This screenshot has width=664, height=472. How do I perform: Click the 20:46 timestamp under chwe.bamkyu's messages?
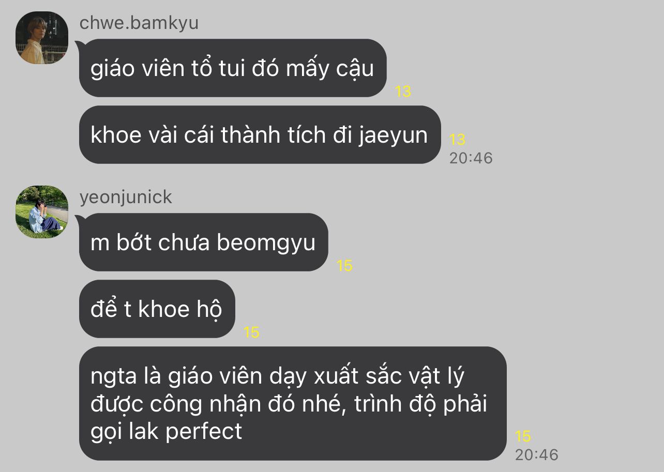[x=471, y=158]
